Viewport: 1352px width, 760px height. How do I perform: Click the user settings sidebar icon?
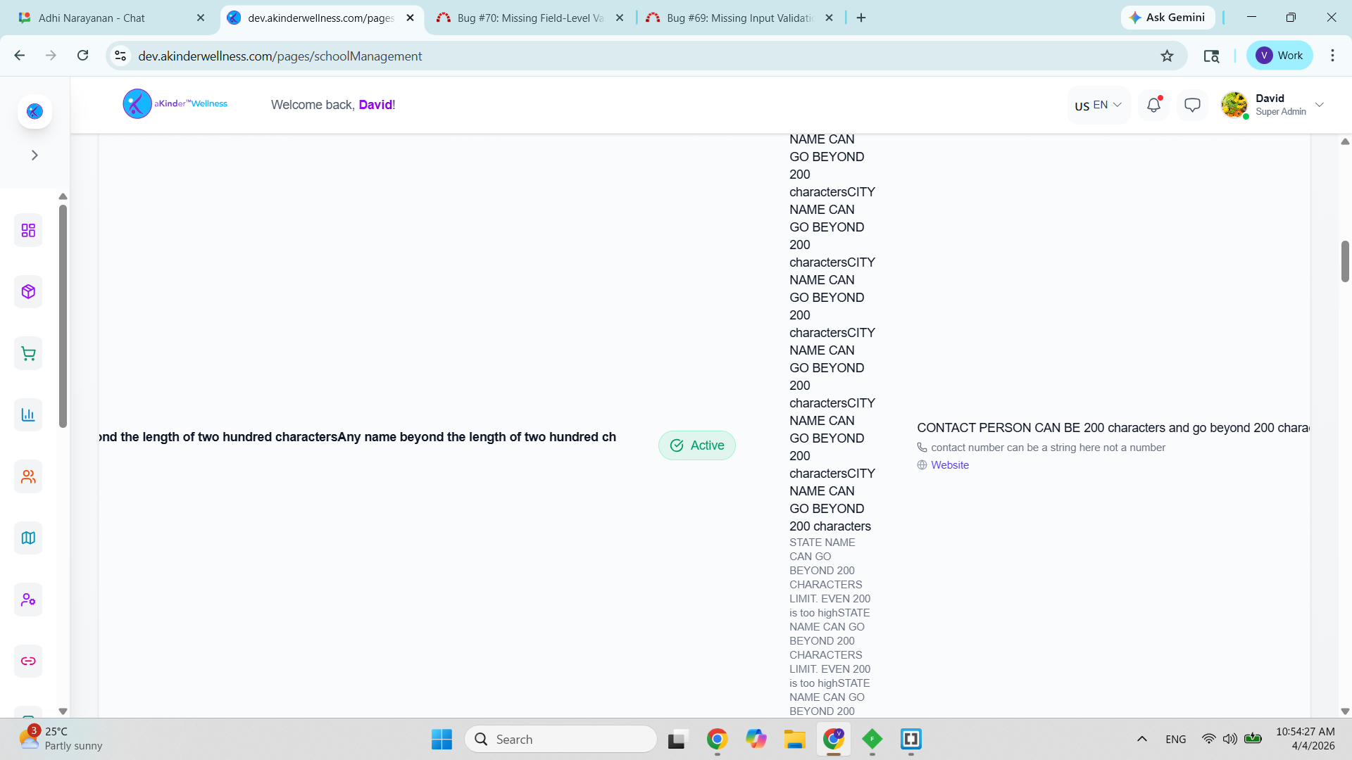click(x=28, y=600)
